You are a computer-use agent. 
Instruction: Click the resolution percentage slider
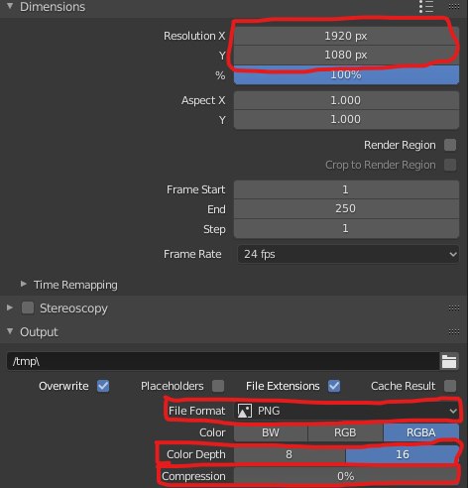[346, 74]
